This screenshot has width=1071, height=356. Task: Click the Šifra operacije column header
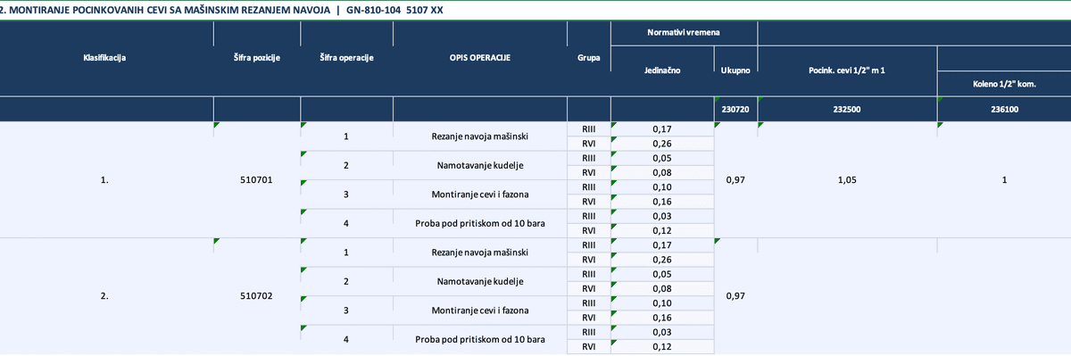coord(346,58)
